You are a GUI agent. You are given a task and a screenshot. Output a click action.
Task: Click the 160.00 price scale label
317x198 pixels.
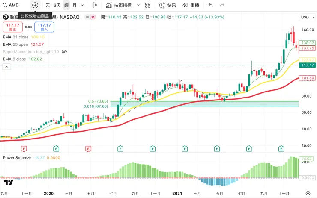click(x=308, y=30)
